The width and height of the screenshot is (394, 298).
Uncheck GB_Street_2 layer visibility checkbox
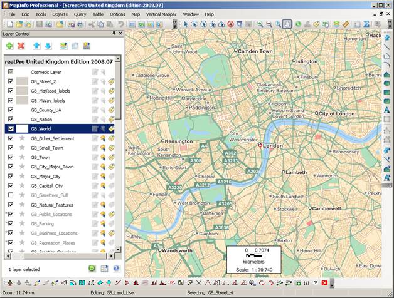[x=11, y=81]
